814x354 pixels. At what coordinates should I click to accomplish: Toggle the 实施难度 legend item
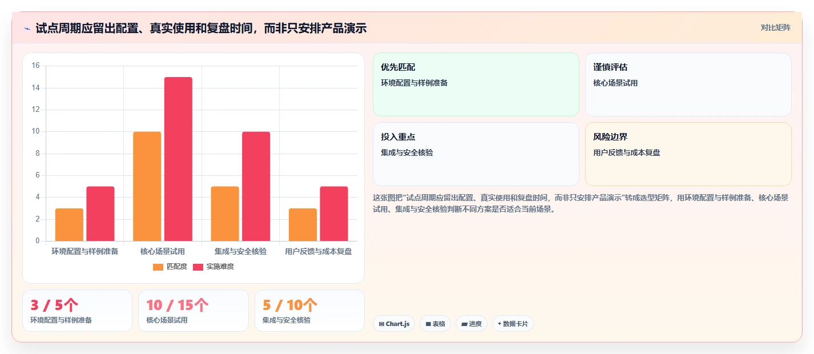(213, 267)
